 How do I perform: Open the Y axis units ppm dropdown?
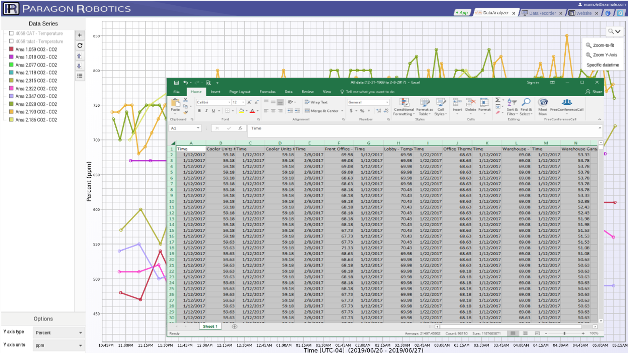tap(59, 345)
